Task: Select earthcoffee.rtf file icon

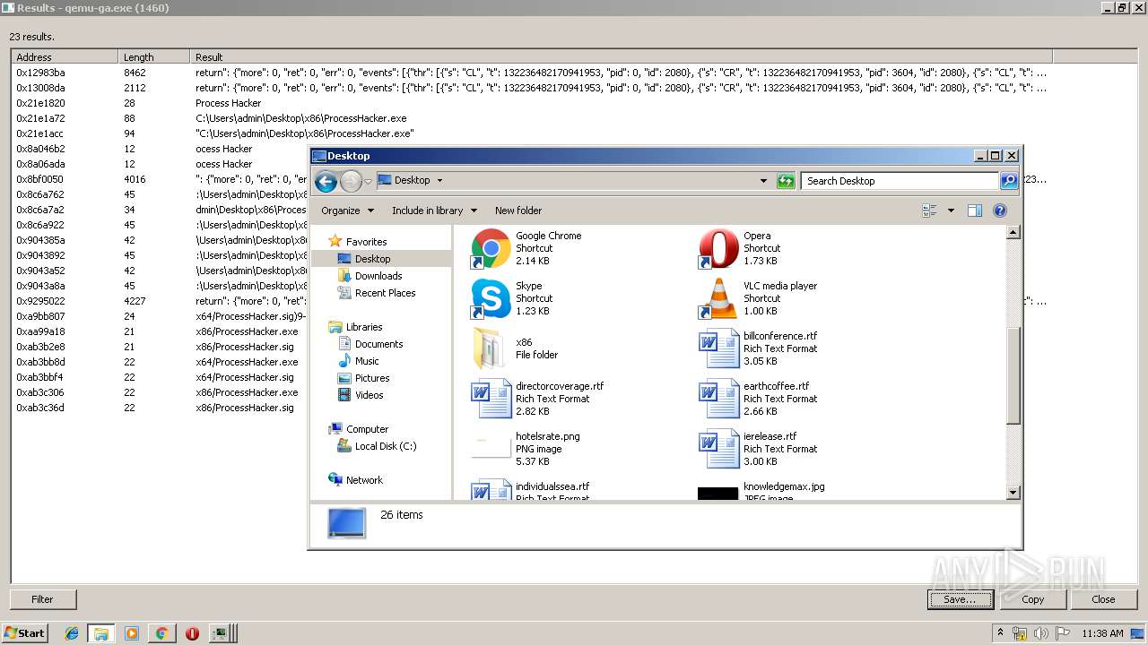Action: tap(718, 399)
